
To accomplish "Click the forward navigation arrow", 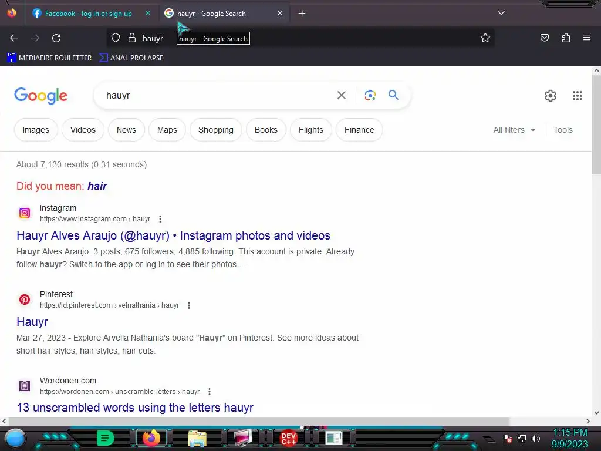I will [35, 38].
